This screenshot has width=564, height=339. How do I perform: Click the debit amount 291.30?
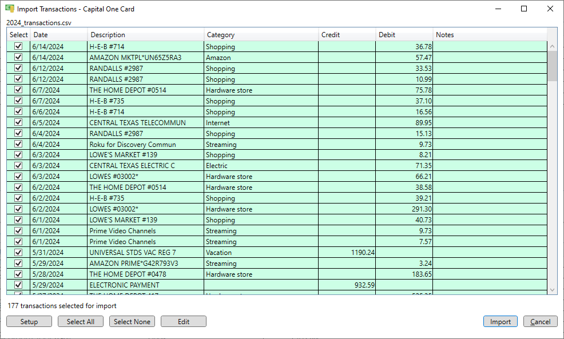tap(422, 209)
